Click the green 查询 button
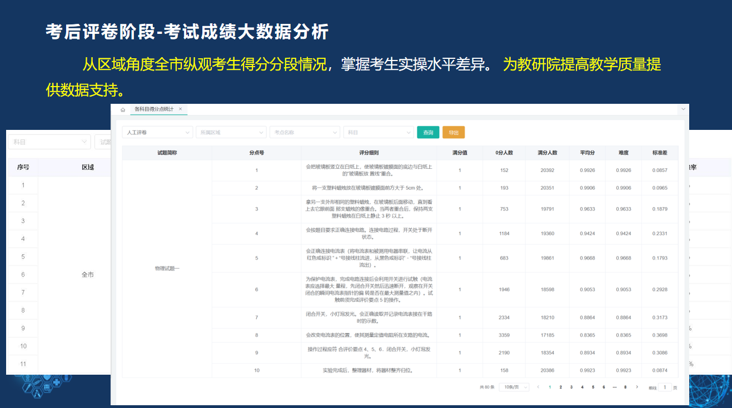Screen dimensions: 732x408 428,133
